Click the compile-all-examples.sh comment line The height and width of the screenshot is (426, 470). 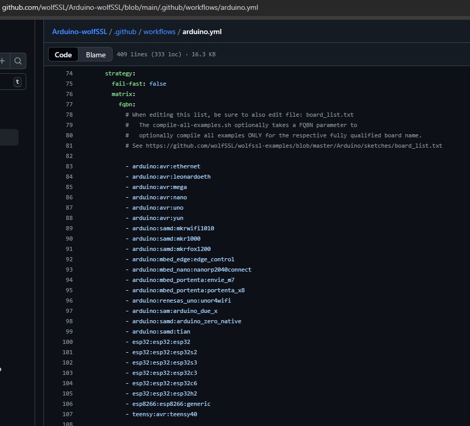241,125
